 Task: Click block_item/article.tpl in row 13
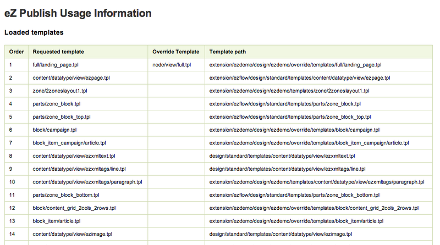(57, 221)
